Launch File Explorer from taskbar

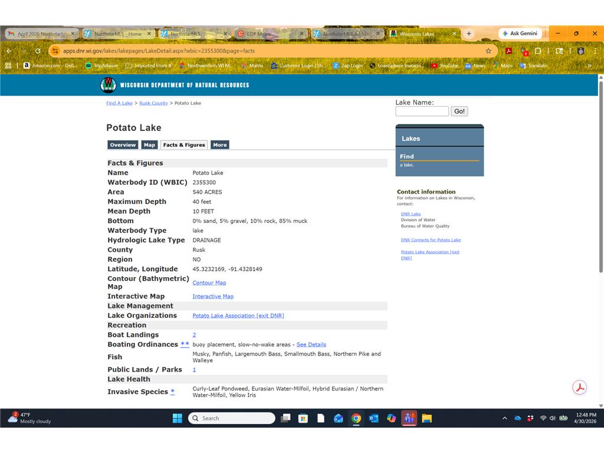(x=427, y=418)
